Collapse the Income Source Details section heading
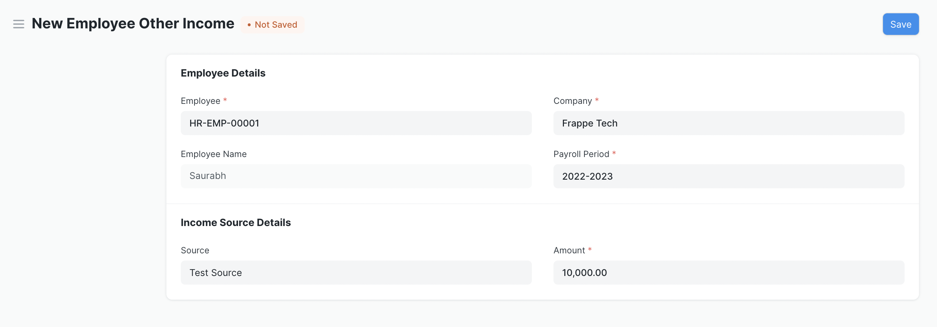937x327 pixels. [x=236, y=222]
